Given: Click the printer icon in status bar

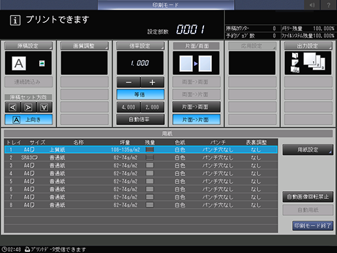Looking at the screenshot, I should click(27, 249).
